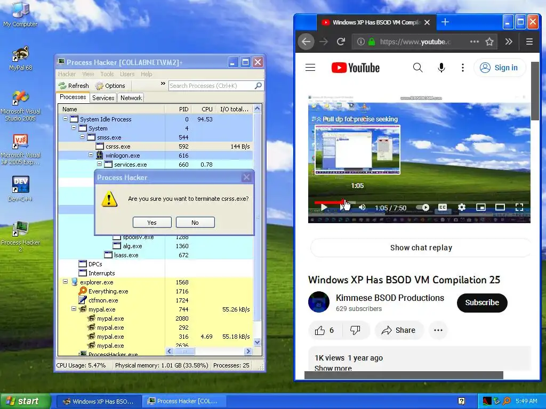Collapse the System process node
This screenshot has width=546, height=409.
point(74,128)
